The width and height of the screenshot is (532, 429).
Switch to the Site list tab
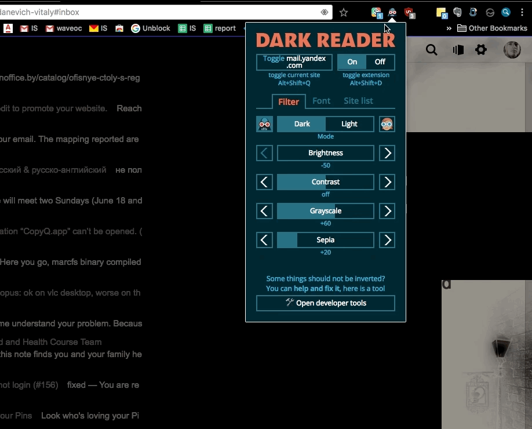358,101
